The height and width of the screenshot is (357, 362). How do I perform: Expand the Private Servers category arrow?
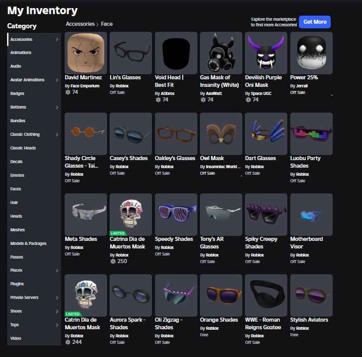pos(57,297)
